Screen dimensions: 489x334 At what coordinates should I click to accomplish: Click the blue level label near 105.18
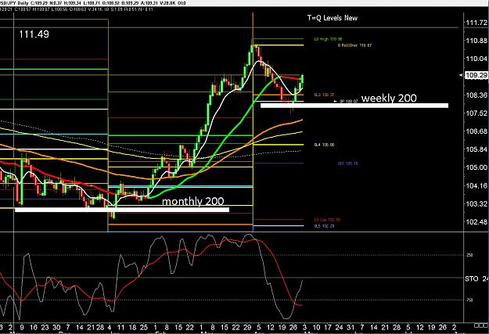(x=347, y=163)
